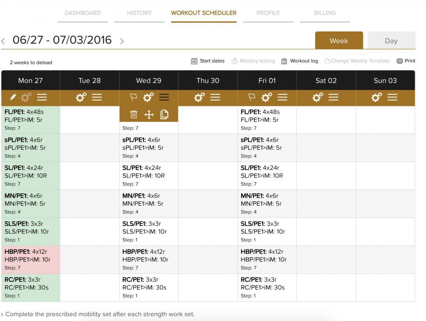Screen dimensions: 426x321
Task: Open the gears settings icon under Mon 27
Action: (26, 97)
